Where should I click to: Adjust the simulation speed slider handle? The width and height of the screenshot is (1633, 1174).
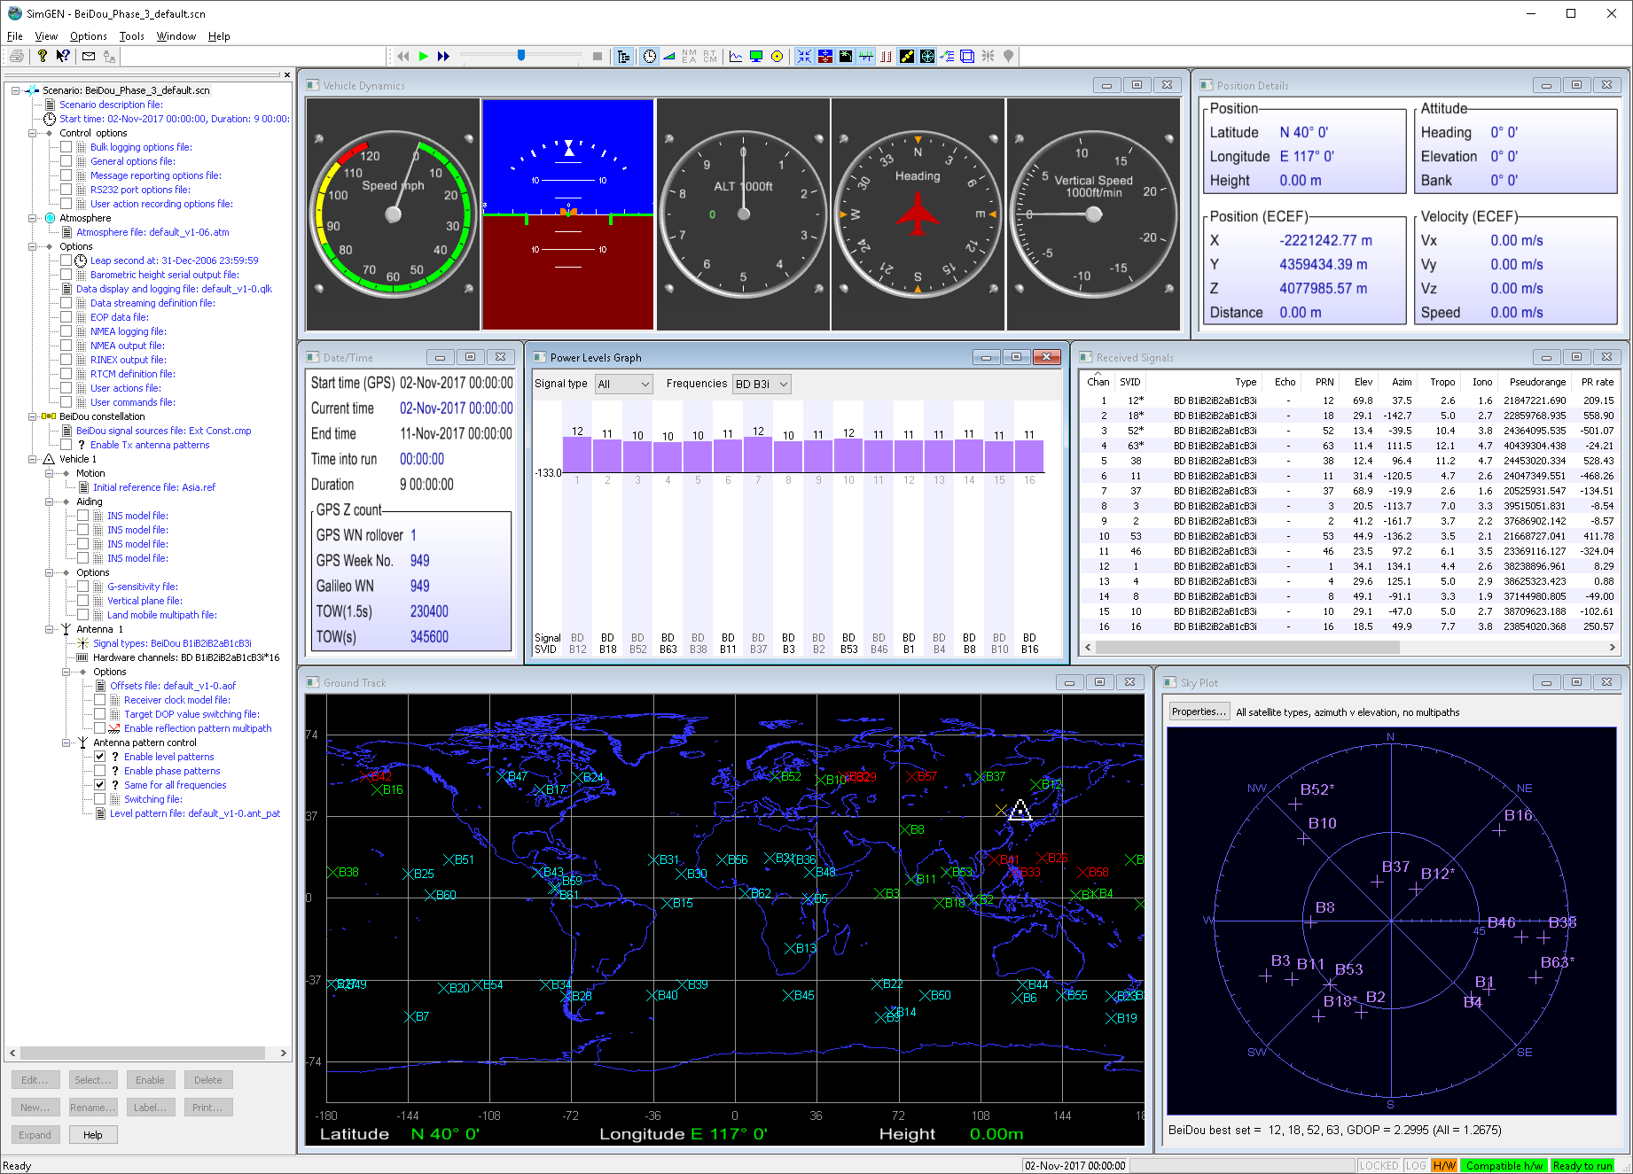pos(521,55)
